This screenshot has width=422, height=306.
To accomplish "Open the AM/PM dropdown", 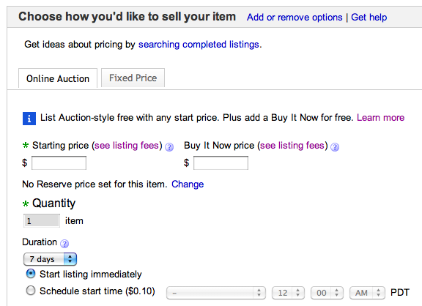I will pyautogui.click(x=367, y=293).
